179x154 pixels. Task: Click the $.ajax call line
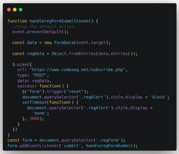click(x=22, y=65)
